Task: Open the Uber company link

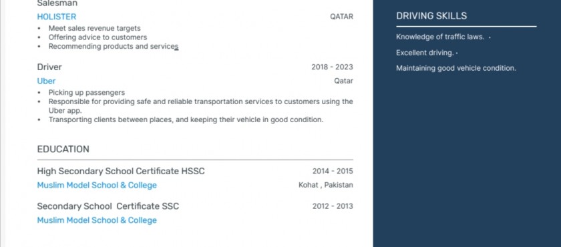Action: (x=46, y=81)
